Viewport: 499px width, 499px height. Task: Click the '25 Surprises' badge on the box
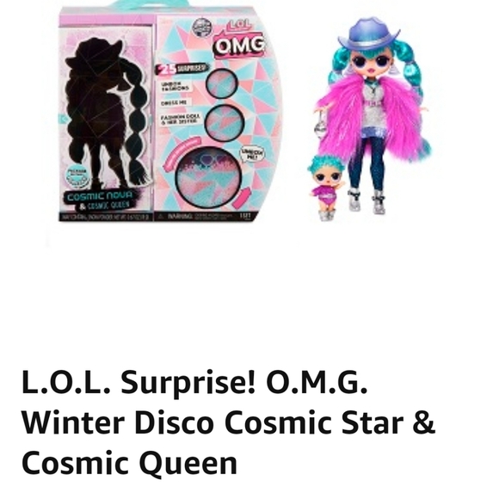(182, 69)
